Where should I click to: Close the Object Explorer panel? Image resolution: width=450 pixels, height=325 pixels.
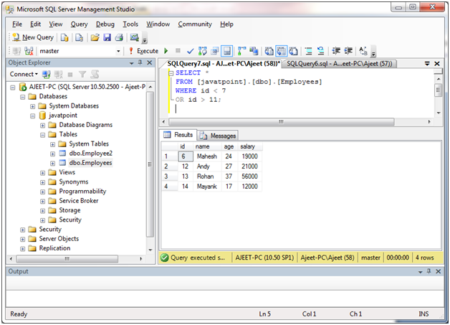(x=150, y=62)
